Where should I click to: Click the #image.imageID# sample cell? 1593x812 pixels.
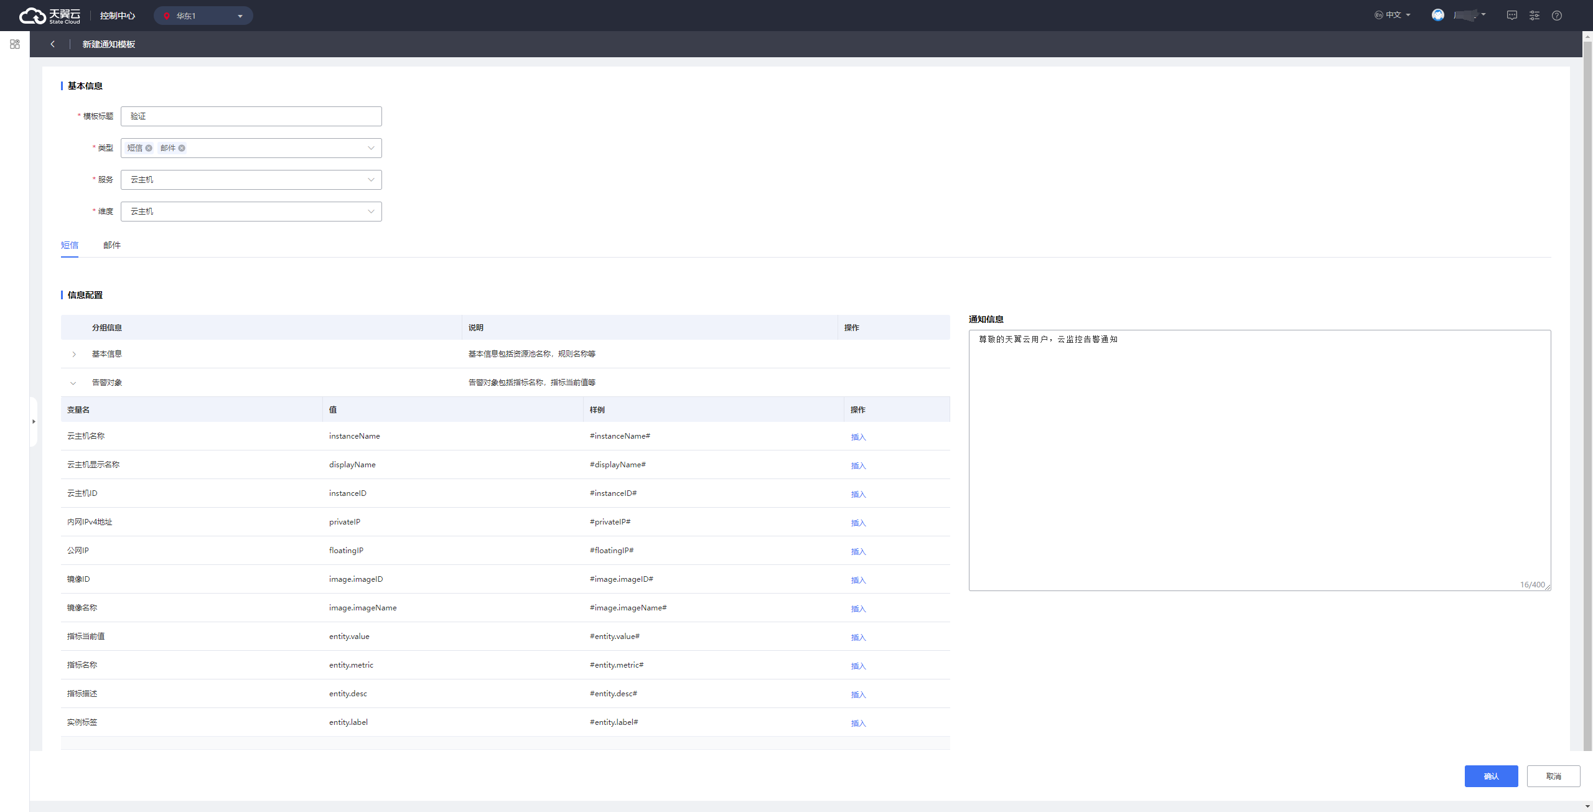[x=622, y=579]
